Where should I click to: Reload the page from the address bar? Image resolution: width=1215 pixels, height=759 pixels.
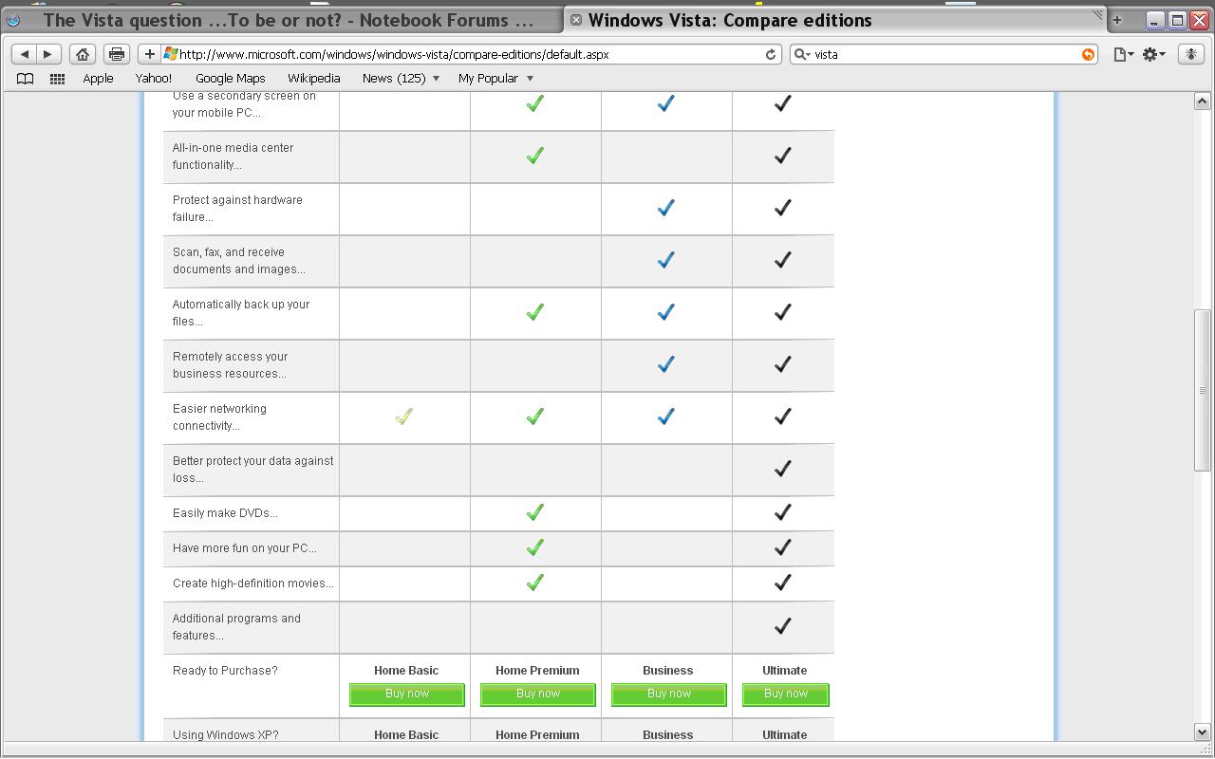tap(771, 54)
